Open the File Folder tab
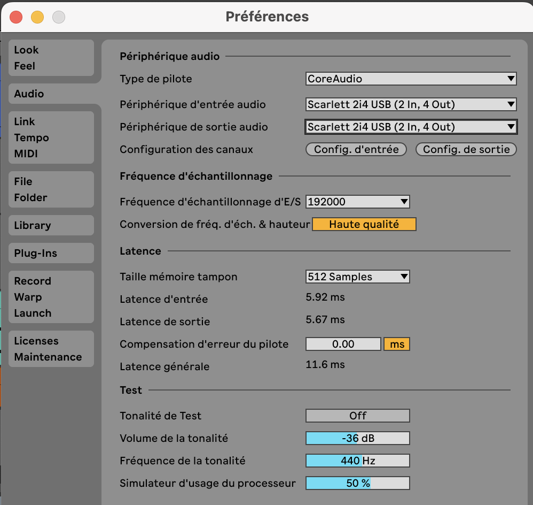This screenshot has width=533, height=505. click(51, 189)
